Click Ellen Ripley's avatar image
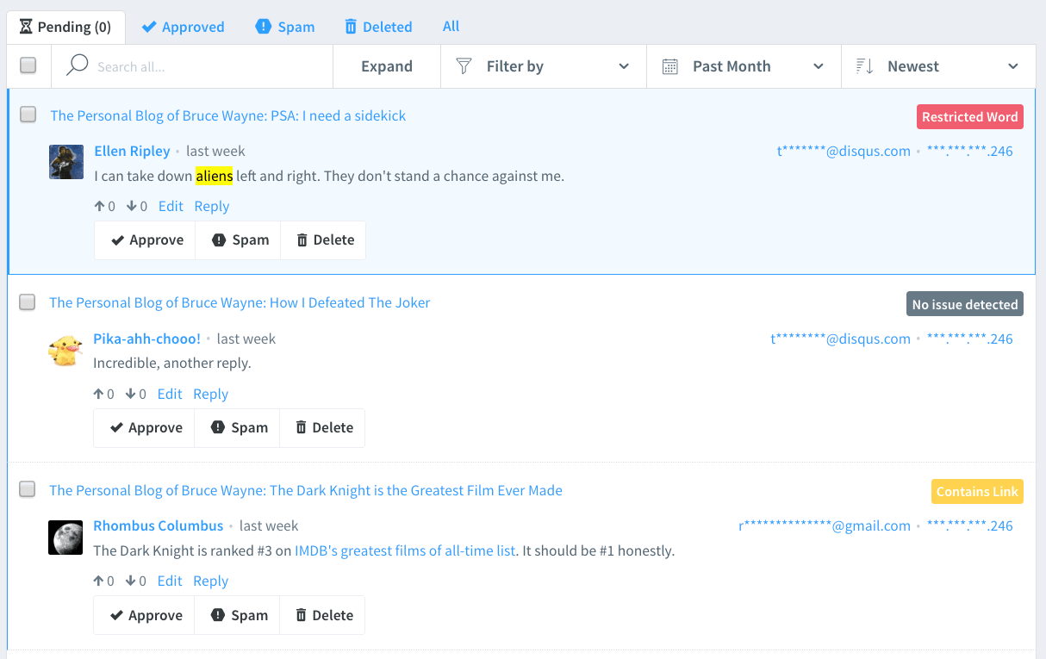Viewport: 1046px width, 659px height. pyautogui.click(x=66, y=162)
